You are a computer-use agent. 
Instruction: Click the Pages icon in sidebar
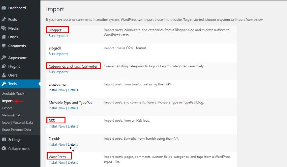[4, 37]
